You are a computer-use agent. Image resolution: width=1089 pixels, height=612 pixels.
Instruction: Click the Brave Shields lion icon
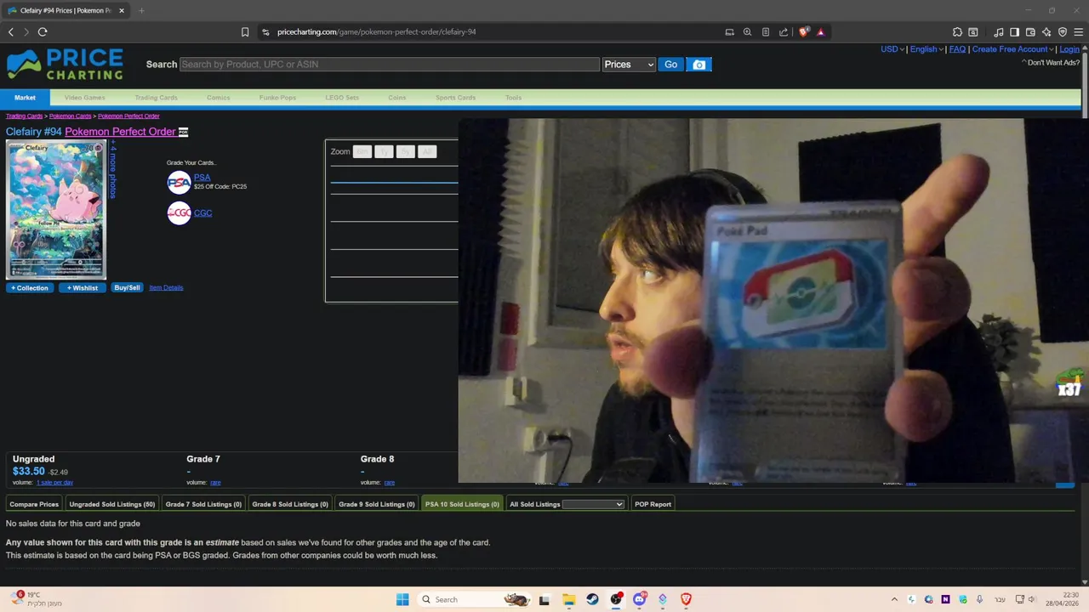804,31
